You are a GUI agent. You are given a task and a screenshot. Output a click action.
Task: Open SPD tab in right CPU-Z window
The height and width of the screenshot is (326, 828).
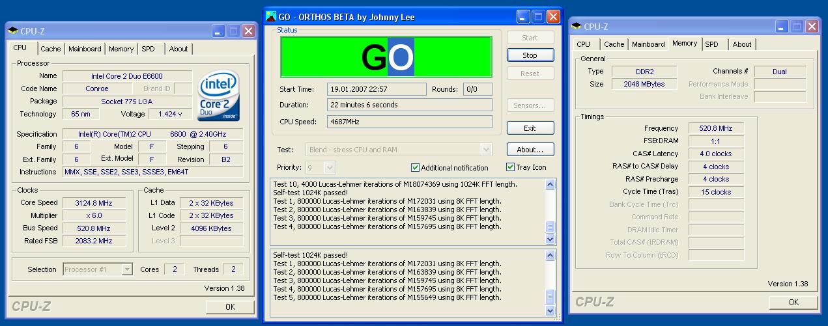[712, 44]
